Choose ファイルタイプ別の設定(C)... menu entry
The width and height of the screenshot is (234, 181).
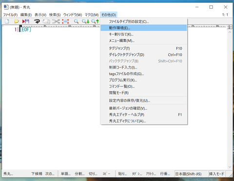pyautogui.click(x=144, y=21)
